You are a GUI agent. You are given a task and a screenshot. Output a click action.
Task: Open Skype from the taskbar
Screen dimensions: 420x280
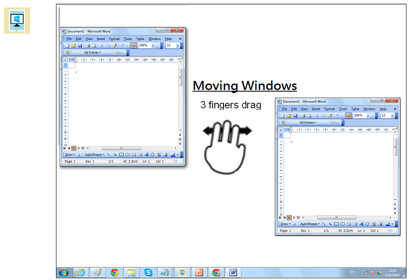point(148,273)
